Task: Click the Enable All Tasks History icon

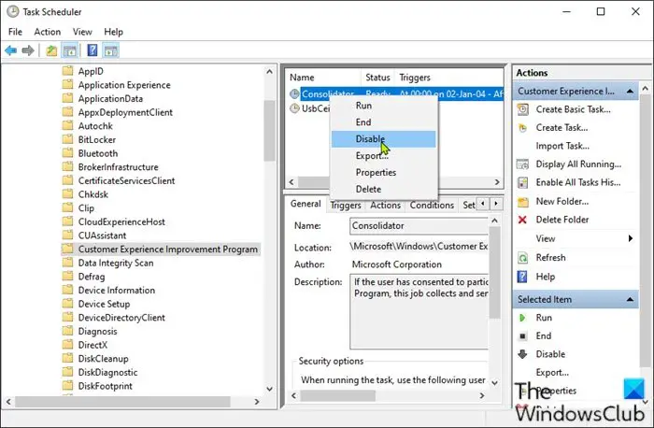Action: (522, 183)
